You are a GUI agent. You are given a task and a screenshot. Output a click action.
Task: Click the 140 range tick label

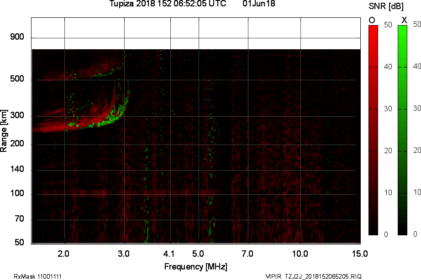[x=17, y=169]
